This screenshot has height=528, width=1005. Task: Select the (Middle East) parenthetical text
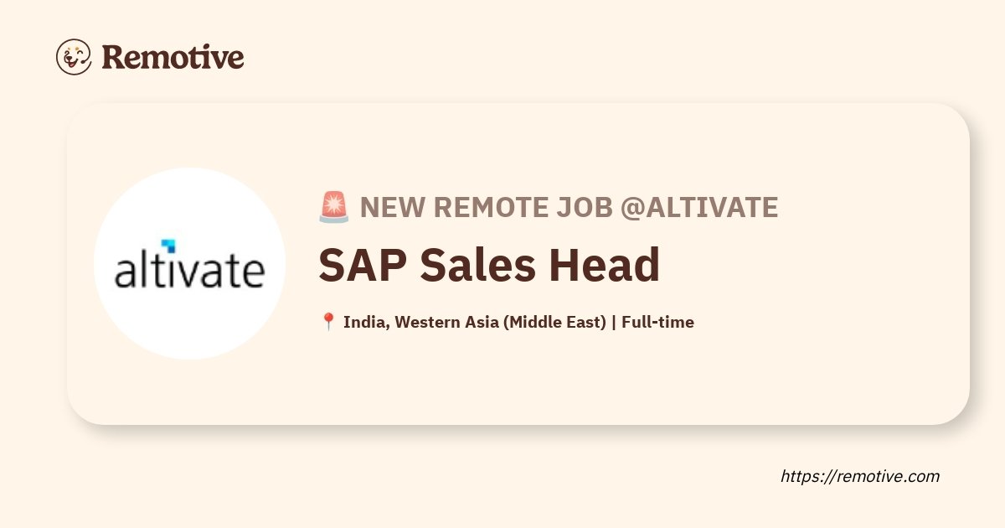(x=554, y=322)
